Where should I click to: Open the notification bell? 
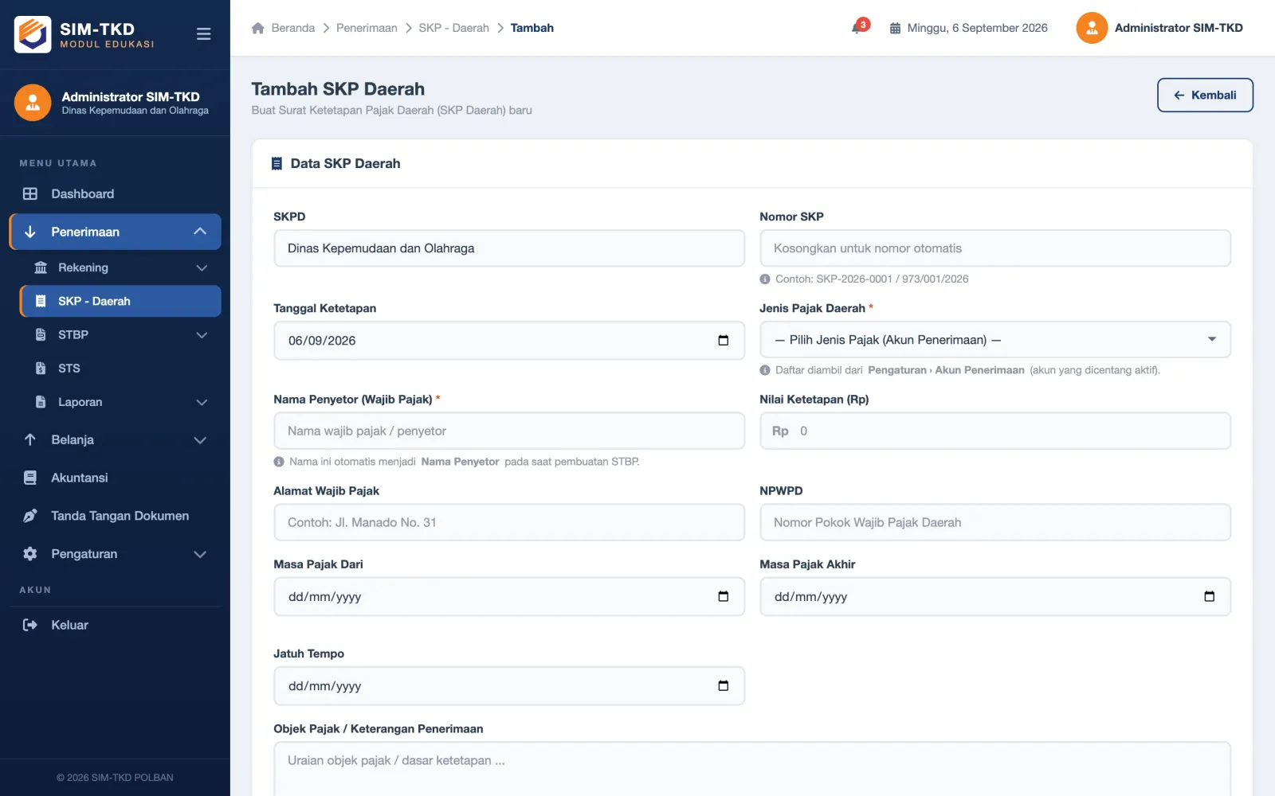coord(857,28)
